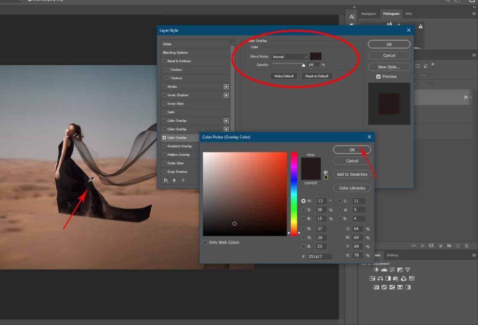Confirm color with Color Picker OK

352,150
